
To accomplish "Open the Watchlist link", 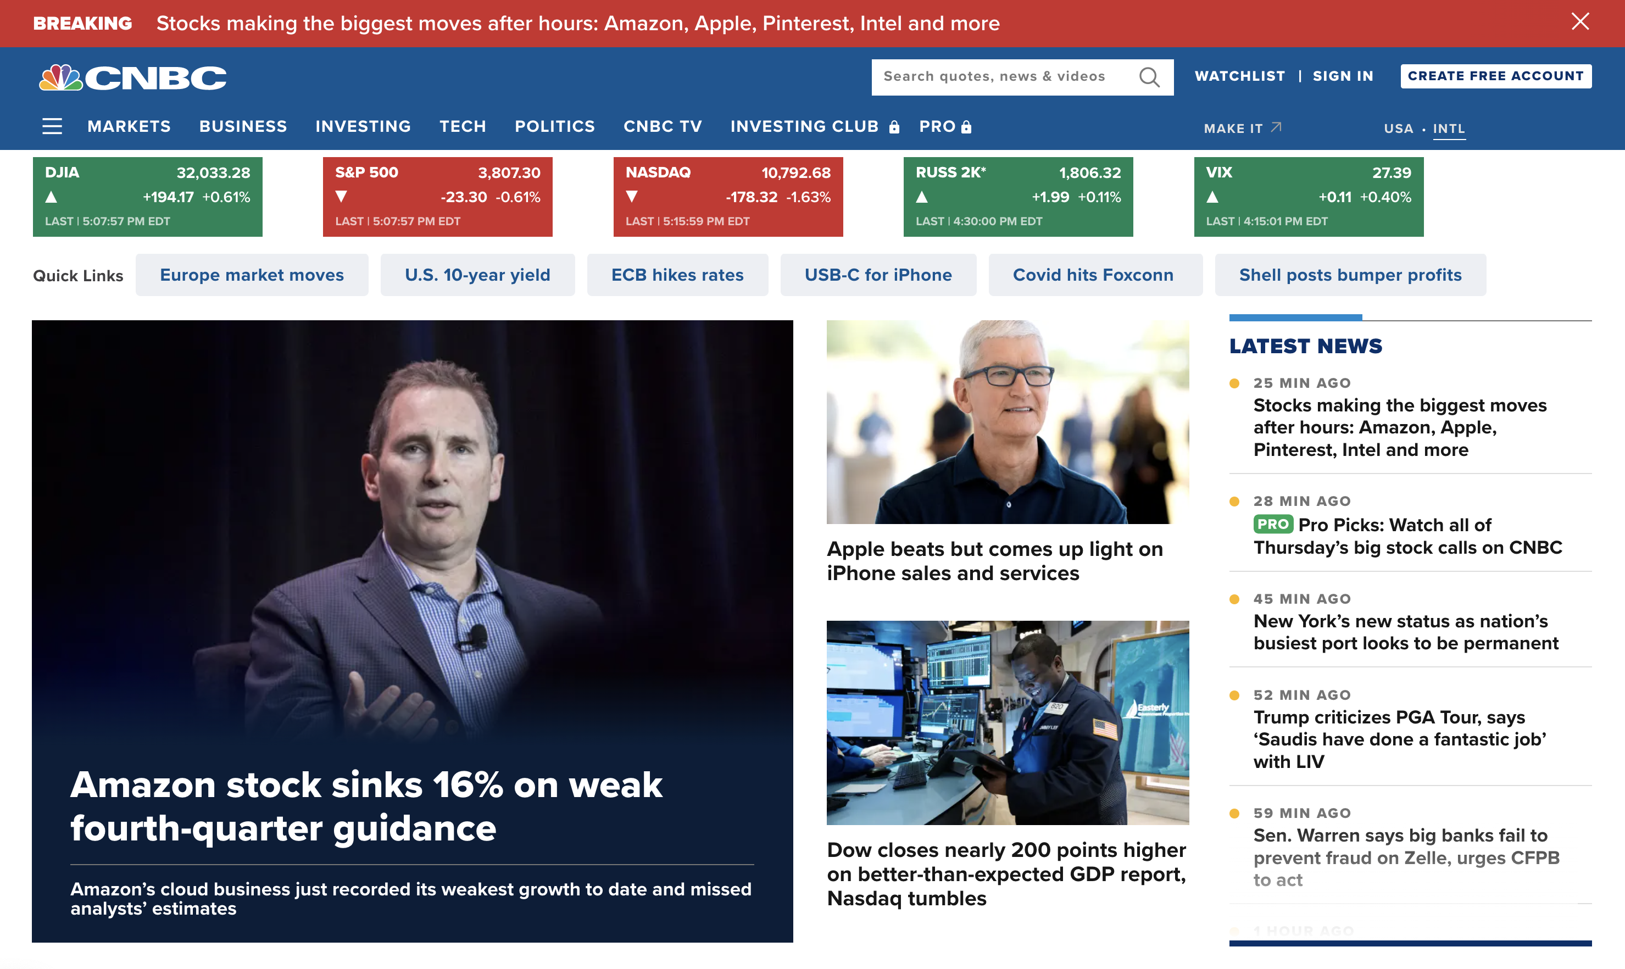I will click(1240, 76).
